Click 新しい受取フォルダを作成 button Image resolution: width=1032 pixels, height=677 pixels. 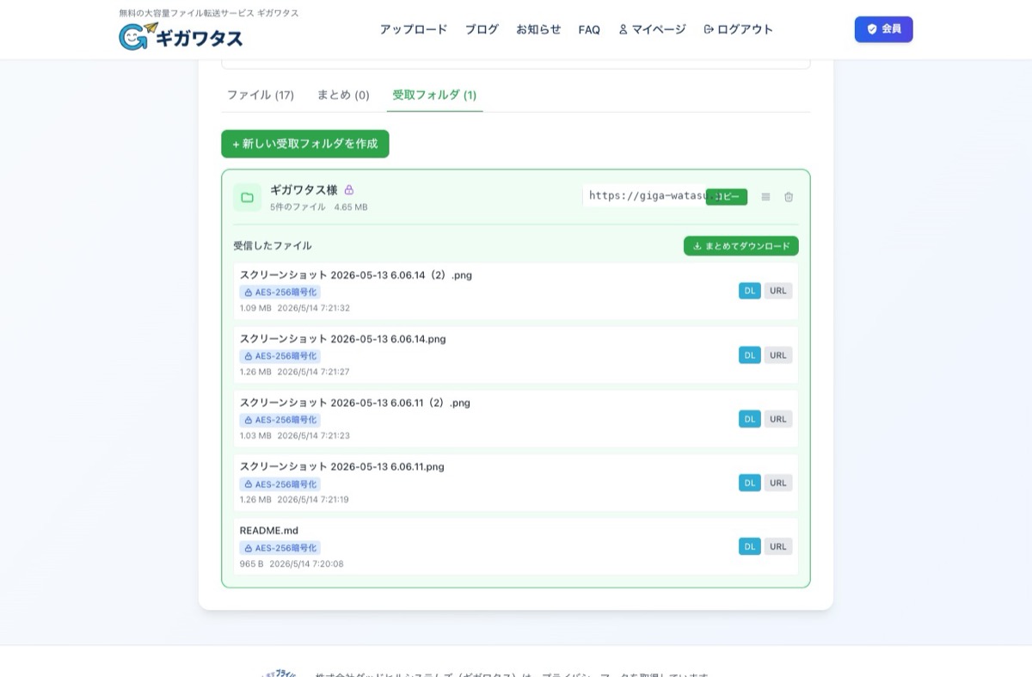coord(305,144)
